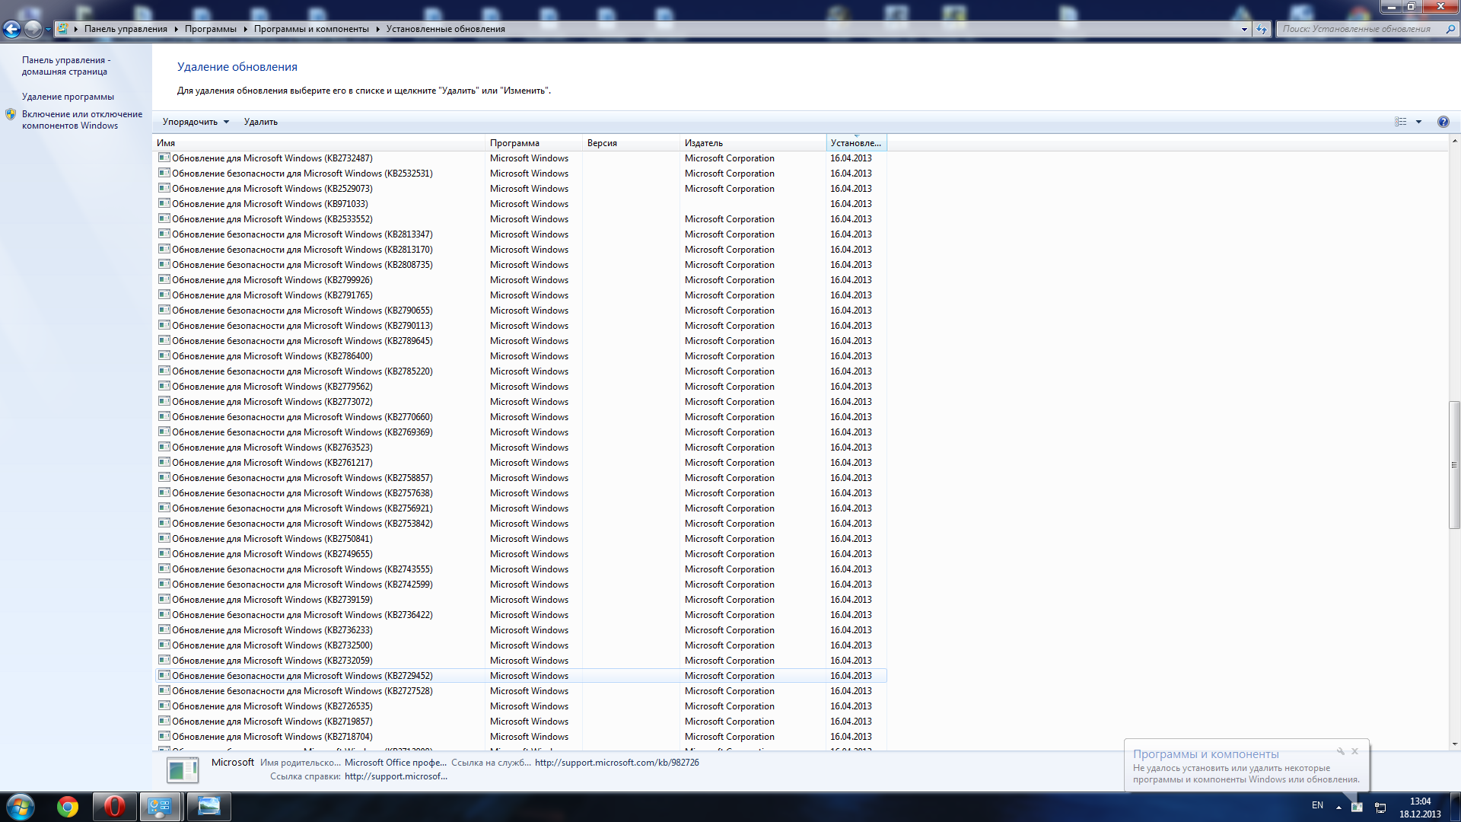Click the icon of update KB2786400
The height and width of the screenshot is (822, 1461).
click(x=164, y=355)
